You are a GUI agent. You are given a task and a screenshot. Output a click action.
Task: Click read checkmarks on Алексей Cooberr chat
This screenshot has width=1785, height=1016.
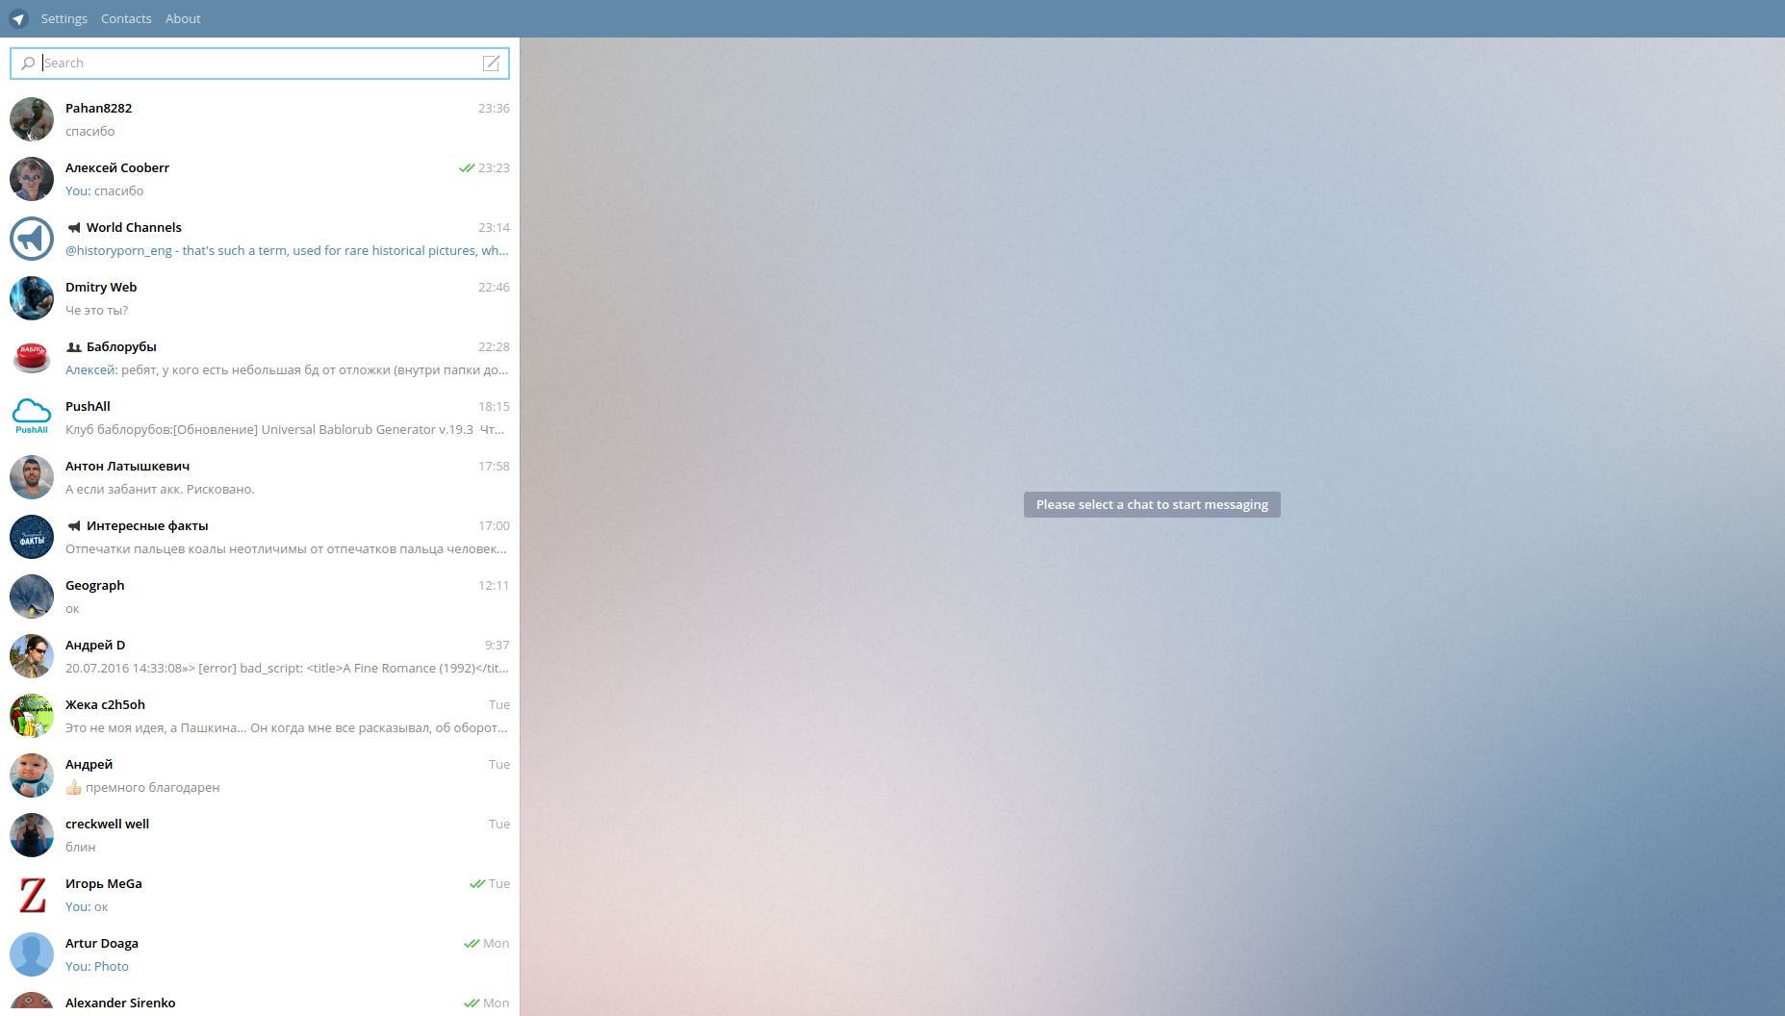(x=467, y=168)
